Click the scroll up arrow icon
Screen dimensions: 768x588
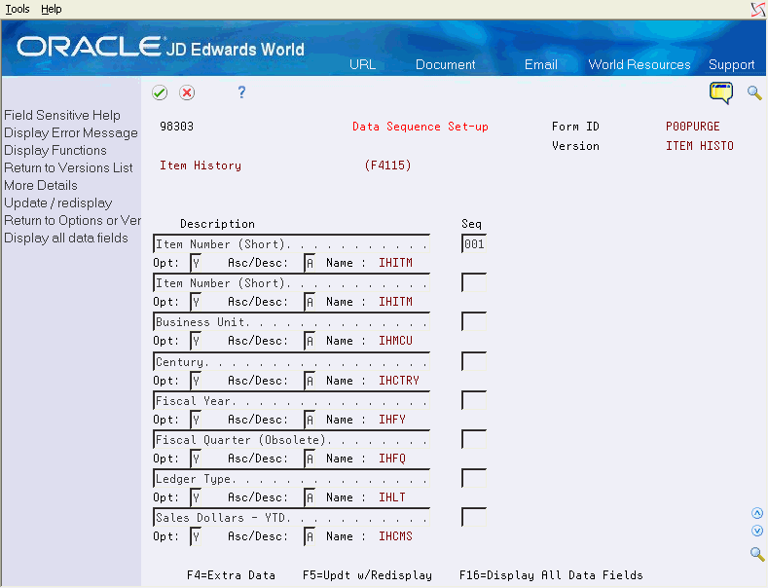pos(757,513)
